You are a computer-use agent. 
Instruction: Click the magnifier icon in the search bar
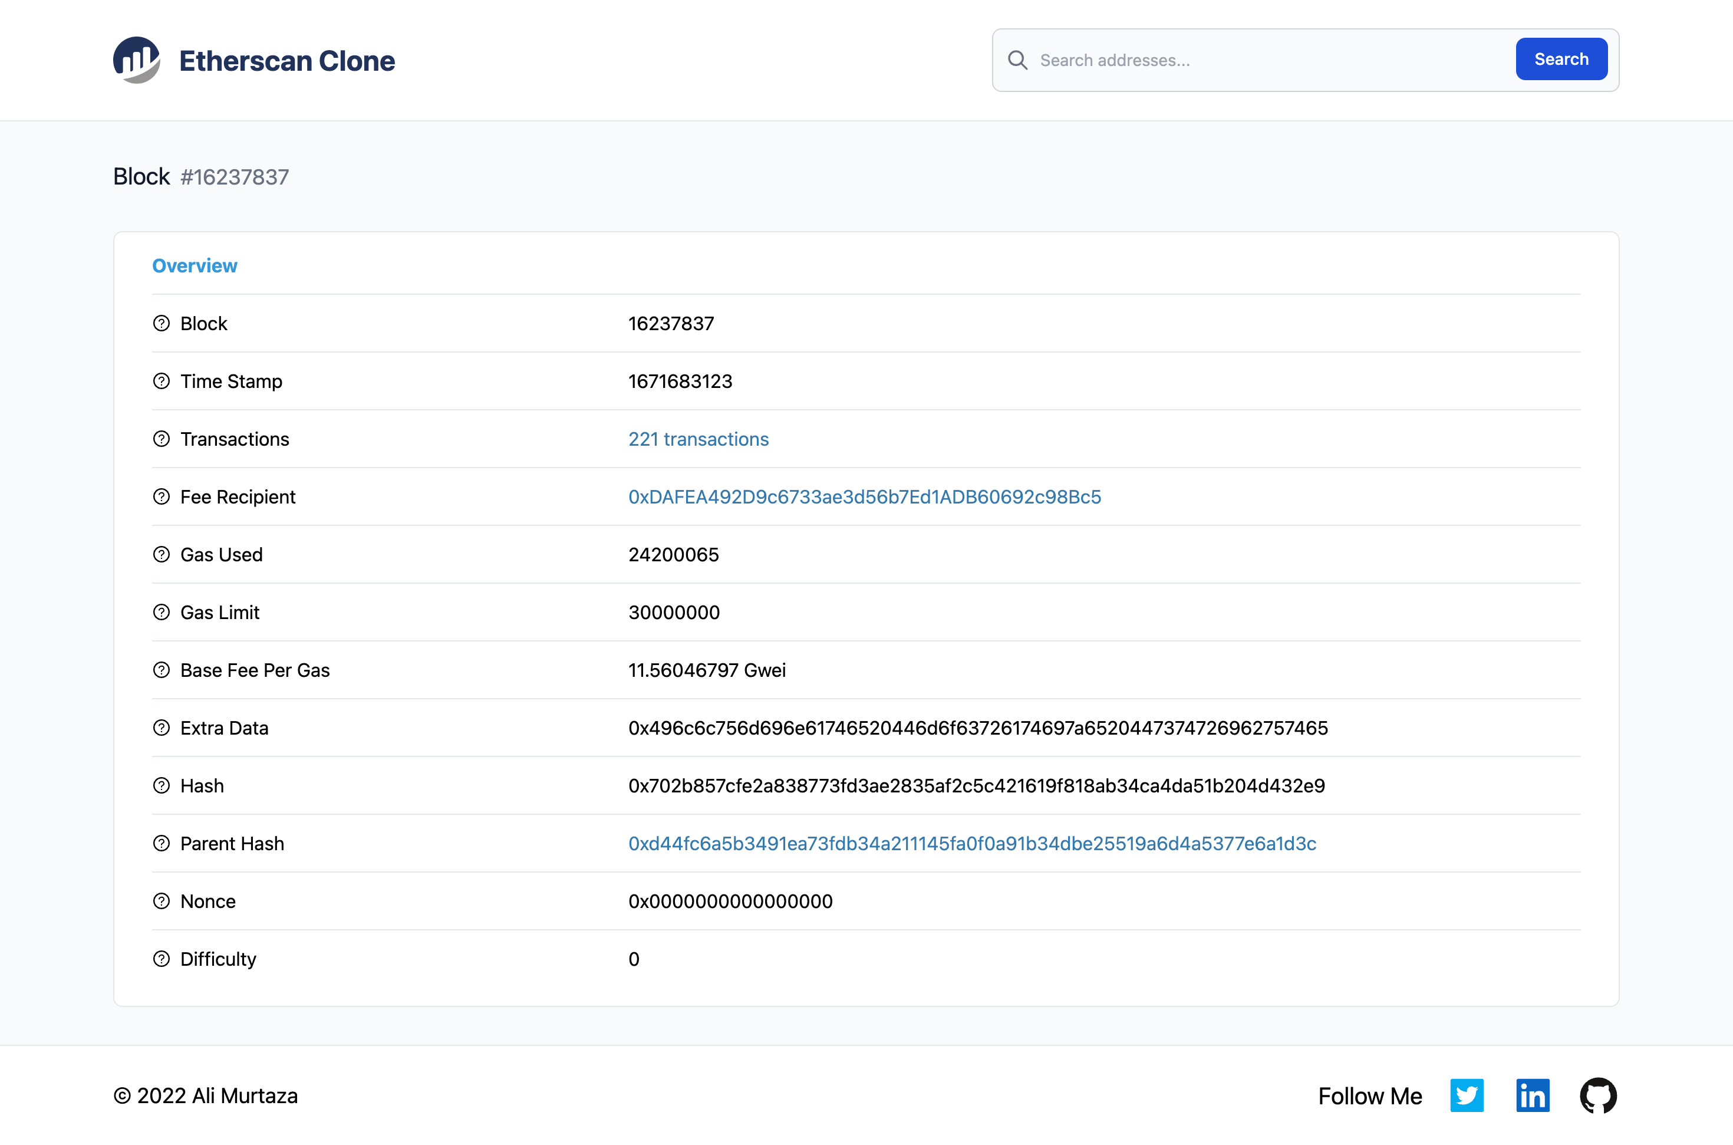1017,60
